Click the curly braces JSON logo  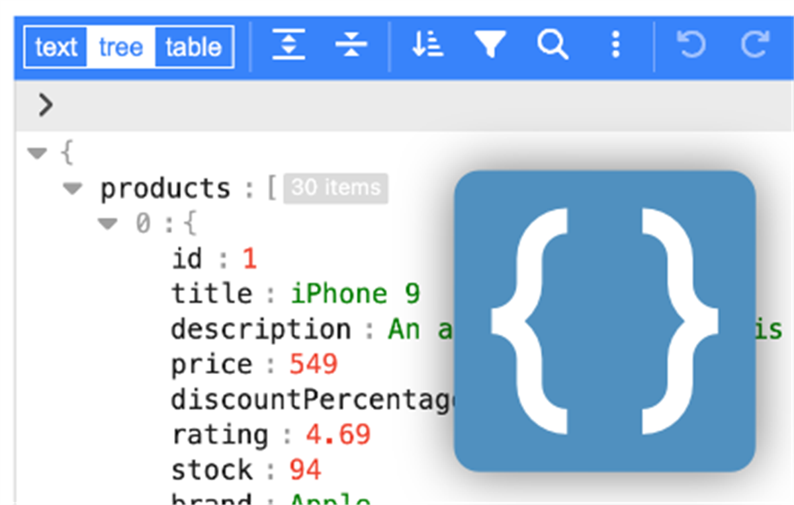pos(605,321)
